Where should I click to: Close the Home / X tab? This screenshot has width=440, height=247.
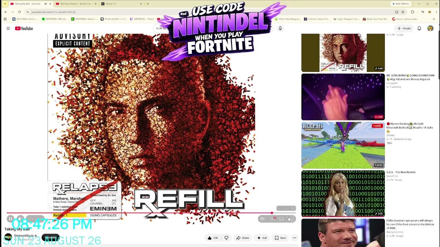click(x=141, y=4)
